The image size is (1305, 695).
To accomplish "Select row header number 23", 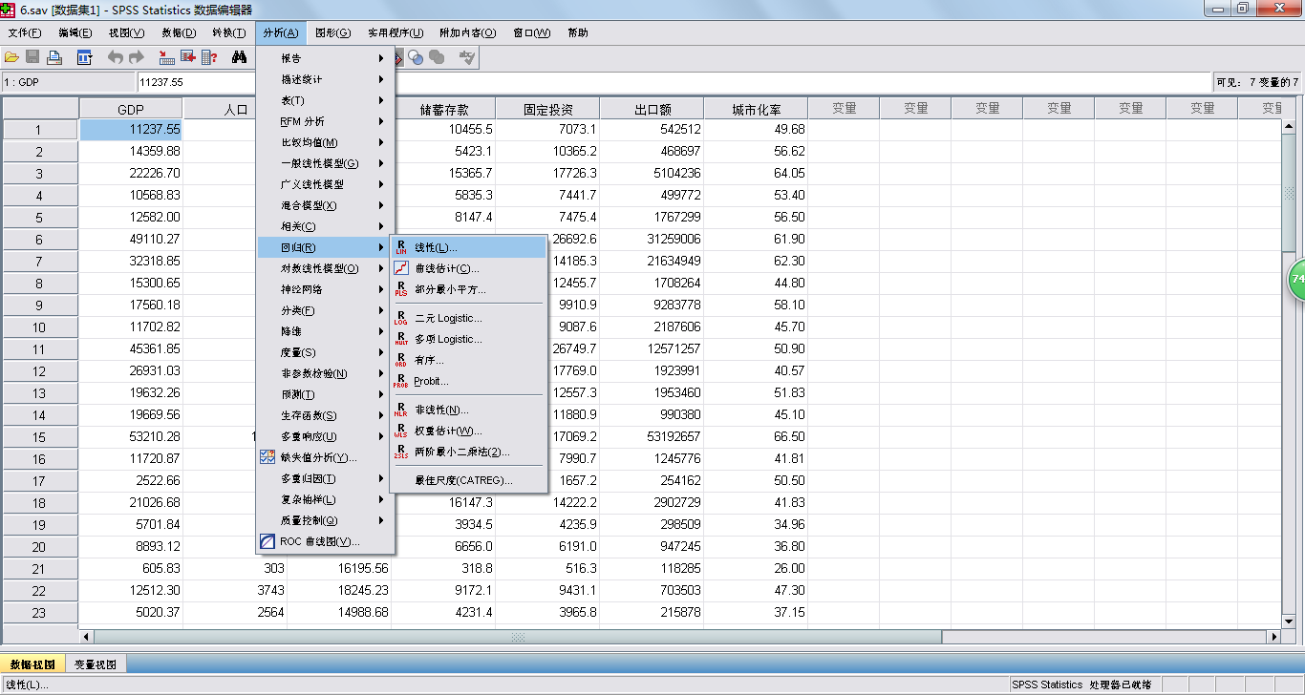I will tap(40, 612).
